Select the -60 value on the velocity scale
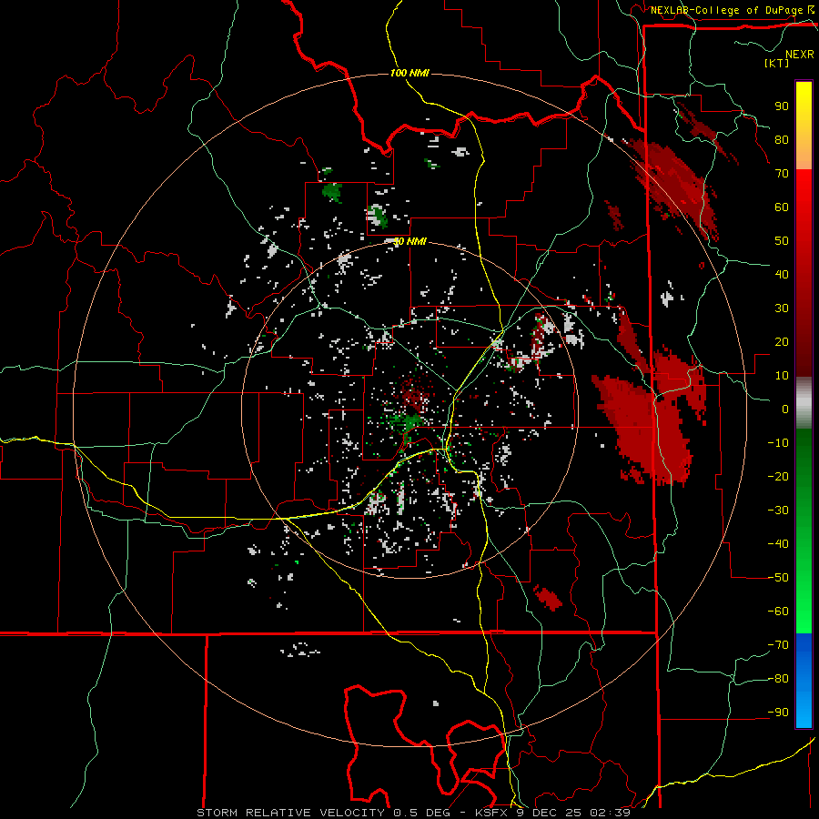This screenshot has height=819, width=819. pos(778,612)
